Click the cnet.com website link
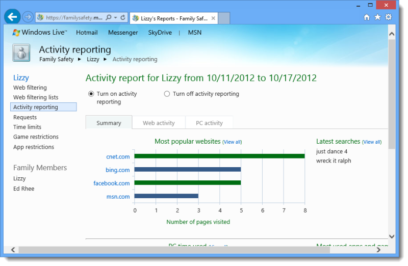408x266 pixels. coord(118,156)
